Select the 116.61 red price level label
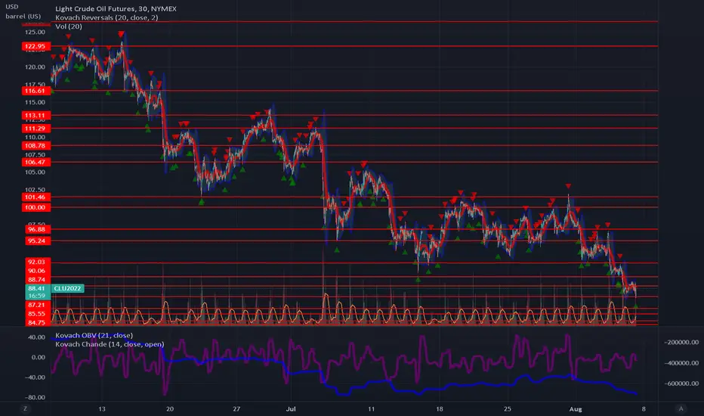The width and height of the screenshot is (704, 416). 35,91
